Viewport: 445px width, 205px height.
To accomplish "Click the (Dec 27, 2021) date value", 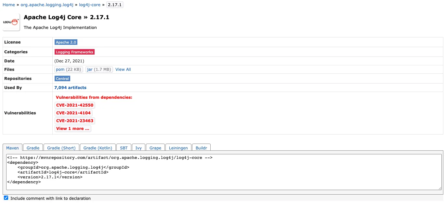I will (69, 61).
